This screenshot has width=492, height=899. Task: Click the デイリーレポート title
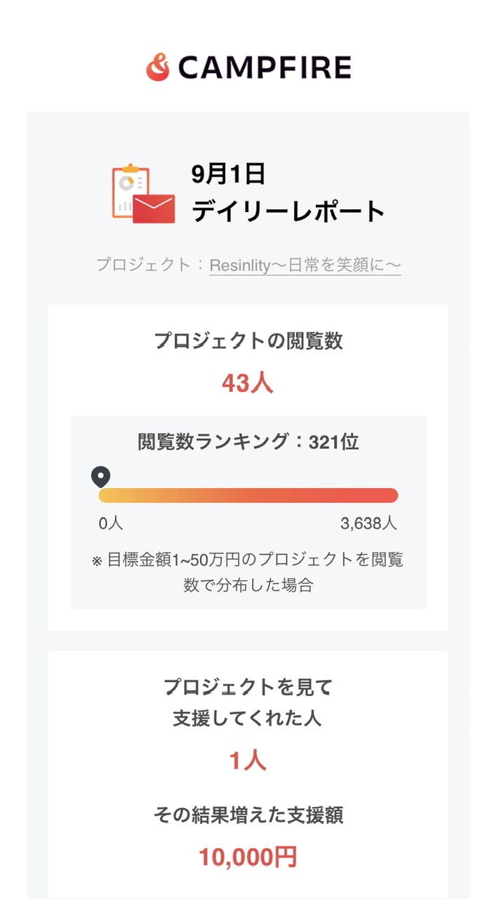point(288,211)
